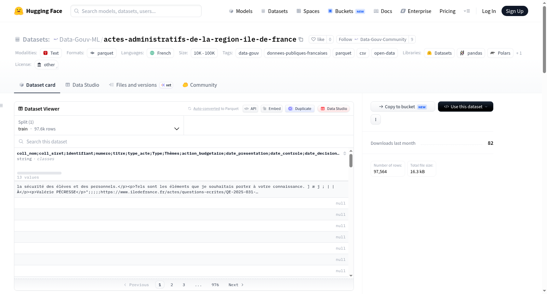Viewport: 547px width, 294px height.
Task: Open the Files and versions tab
Action: pos(141,85)
